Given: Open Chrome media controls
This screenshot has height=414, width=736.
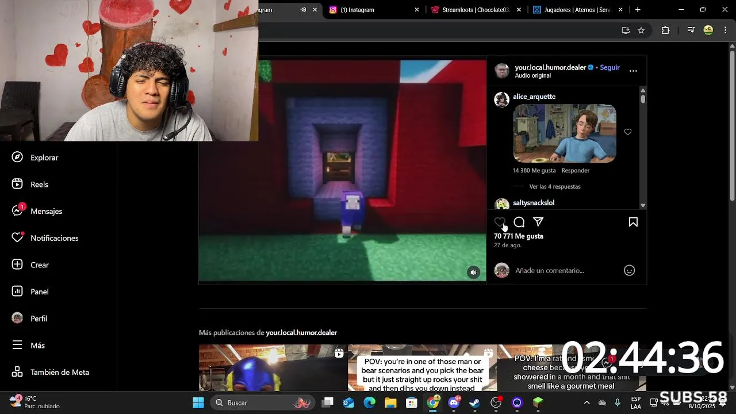Looking at the screenshot, I should 691,30.
